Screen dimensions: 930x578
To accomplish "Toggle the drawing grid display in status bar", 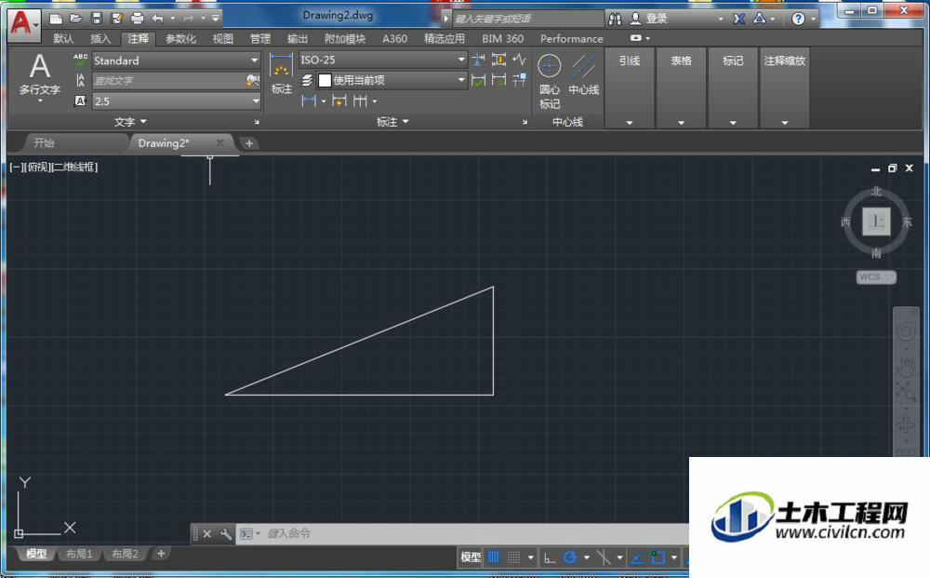I will coord(494,558).
